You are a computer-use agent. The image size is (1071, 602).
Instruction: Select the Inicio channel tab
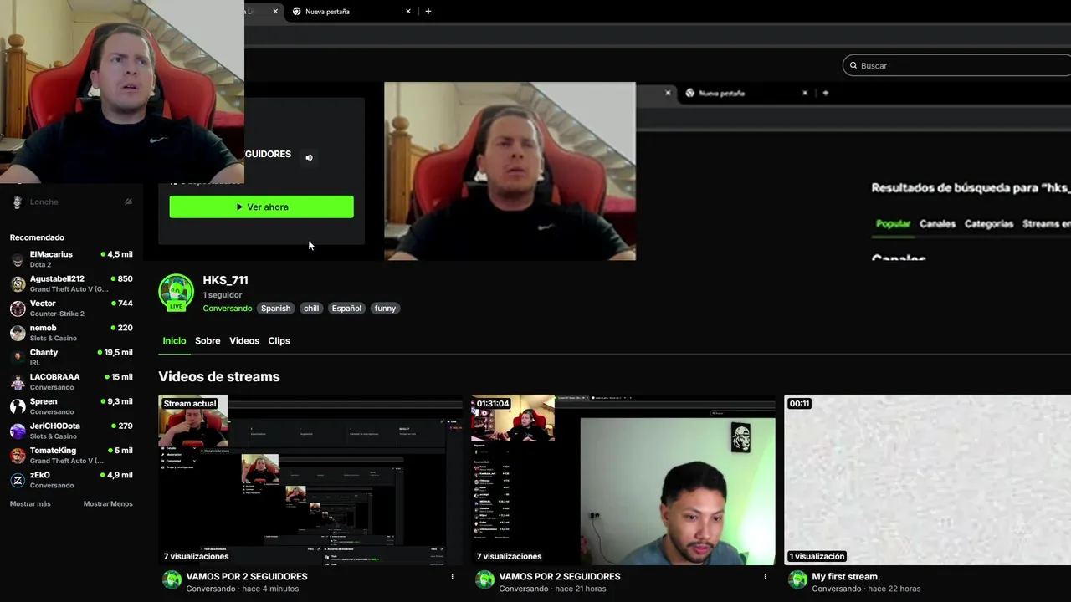click(x=174, y=340)
